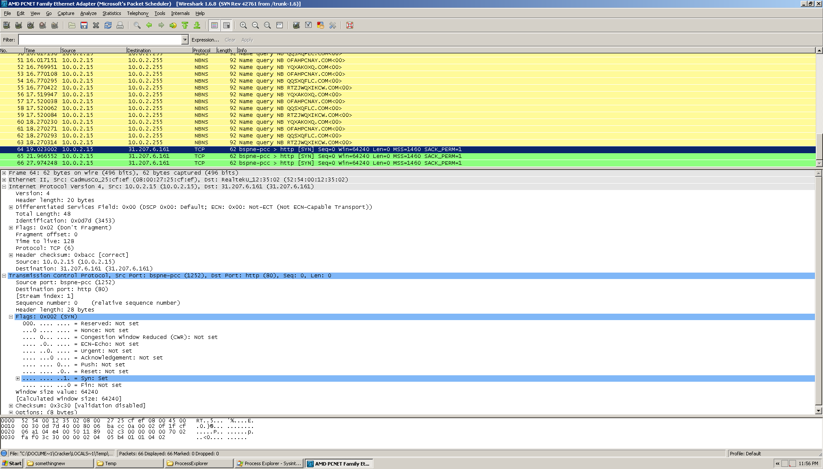Expand Syn: Set node
The image size is (823, 469).
18,378
